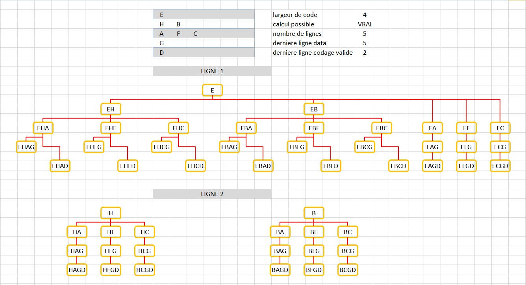
Task: Click the EHAG leaf box
Action: 26,147
